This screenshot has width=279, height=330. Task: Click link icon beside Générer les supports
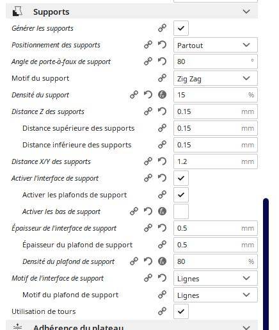(162, 28)
